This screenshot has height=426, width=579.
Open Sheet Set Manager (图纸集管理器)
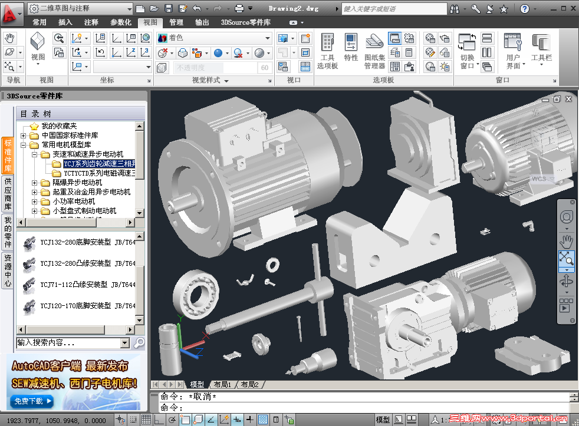tap(374, 51)
